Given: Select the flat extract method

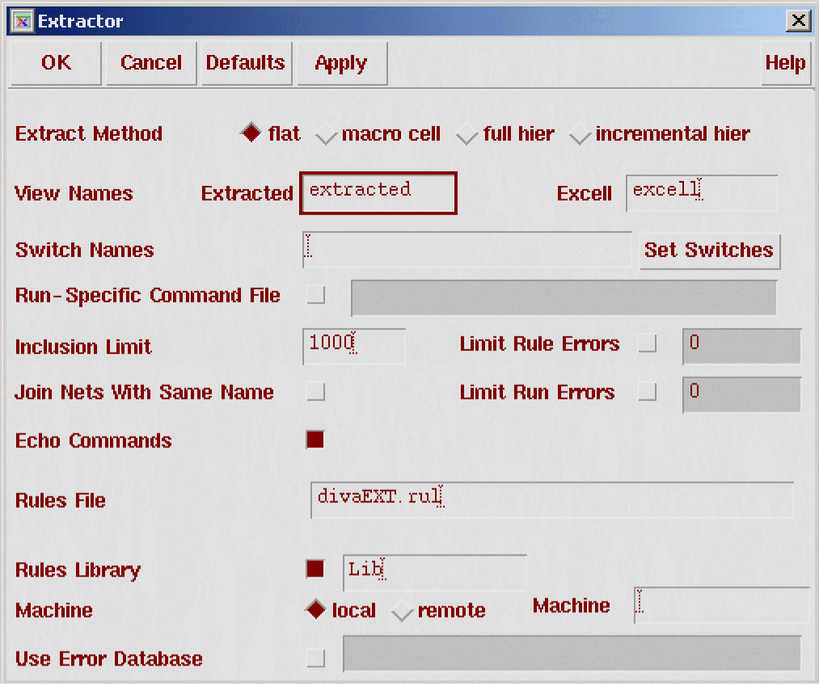Looking at the screenshot, I should click(x=251, y=133).
